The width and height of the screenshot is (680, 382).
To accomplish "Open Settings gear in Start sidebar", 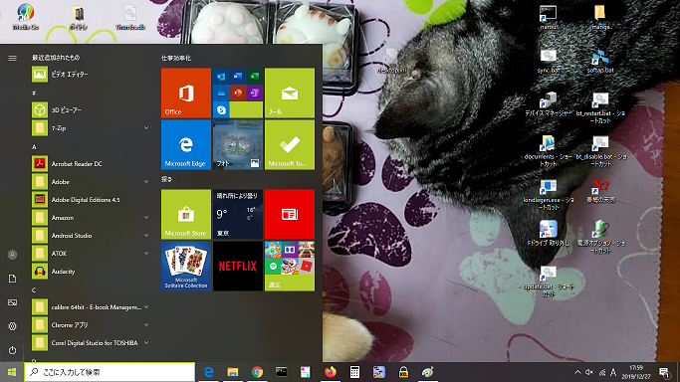I will point(12,326).
